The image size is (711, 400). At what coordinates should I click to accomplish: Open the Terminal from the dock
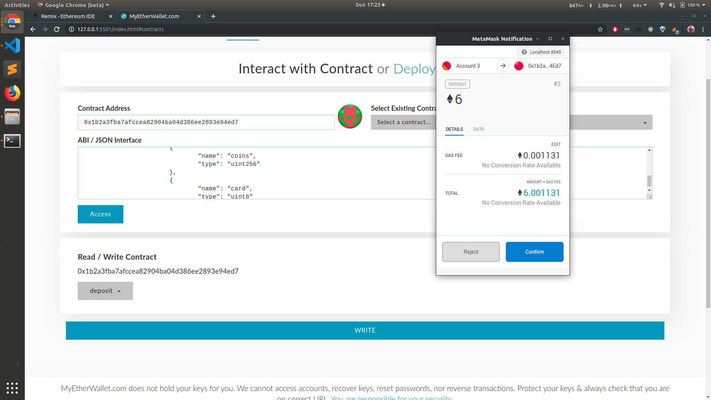pos(12,141)
